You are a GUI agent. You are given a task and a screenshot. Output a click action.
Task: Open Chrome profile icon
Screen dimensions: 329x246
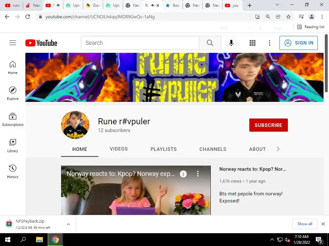click(x=312, y=17)
